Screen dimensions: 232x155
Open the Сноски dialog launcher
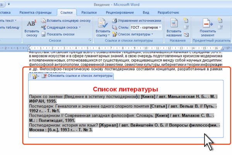(90, 40)
